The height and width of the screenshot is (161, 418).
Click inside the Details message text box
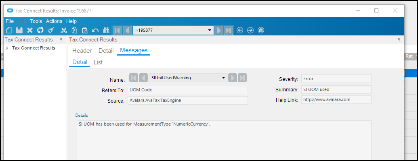point(224,140)
